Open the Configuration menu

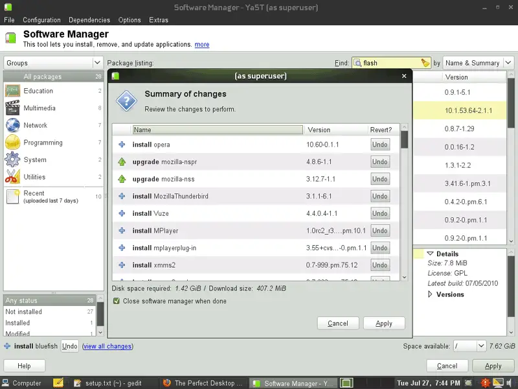coord(41,20)
